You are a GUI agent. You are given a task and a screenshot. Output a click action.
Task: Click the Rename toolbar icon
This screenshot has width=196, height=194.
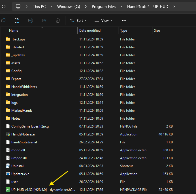click(x=31, y=20)
